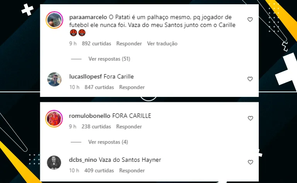The image size is (297, 183).
Task: Click Ver tradução on first comment
Action: 162,44
